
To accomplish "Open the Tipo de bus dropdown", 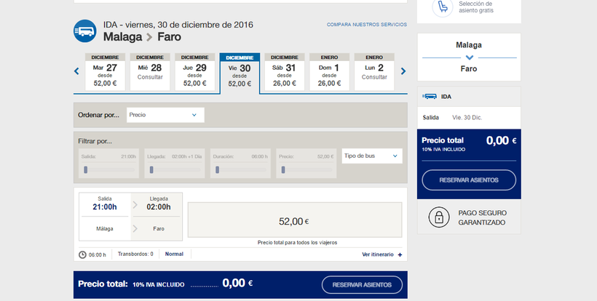I will click(372, 156).
